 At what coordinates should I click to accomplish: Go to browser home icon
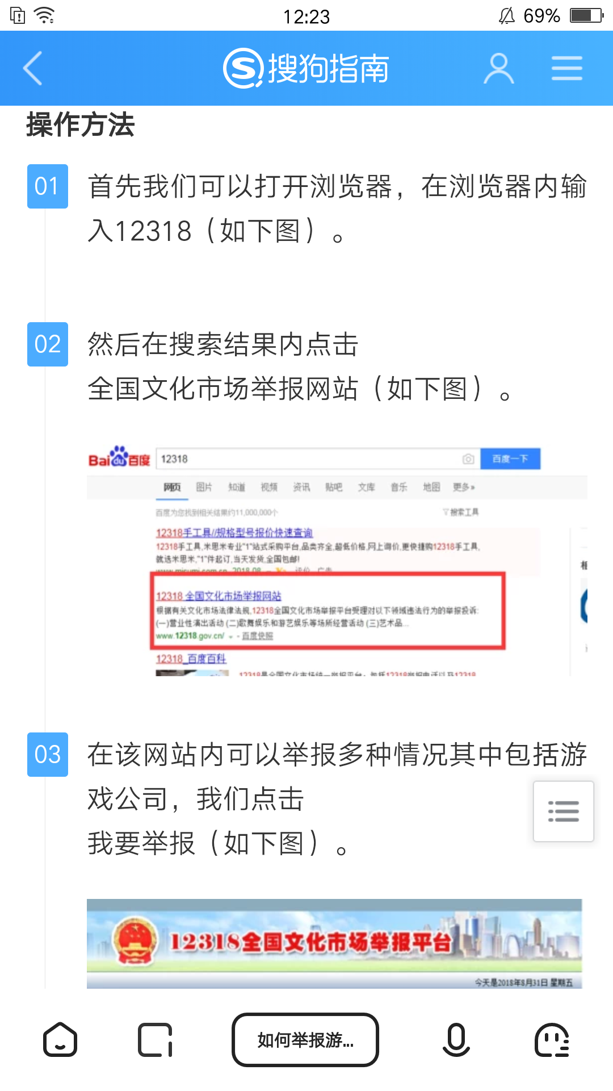pyautogui.click(x=60, y=1040)
